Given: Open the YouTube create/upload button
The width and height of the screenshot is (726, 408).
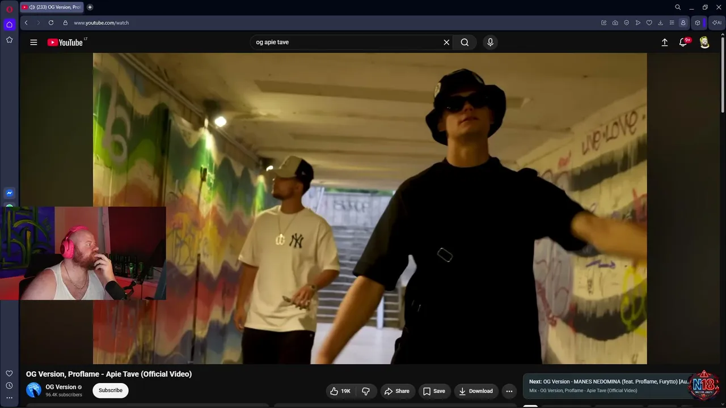Looking at the screenshot, I should [x=665, y=42].
